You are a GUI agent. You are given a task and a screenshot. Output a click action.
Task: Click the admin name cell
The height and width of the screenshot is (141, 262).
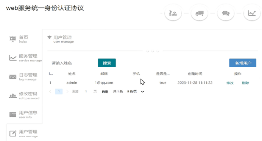(x=72, y=83)
